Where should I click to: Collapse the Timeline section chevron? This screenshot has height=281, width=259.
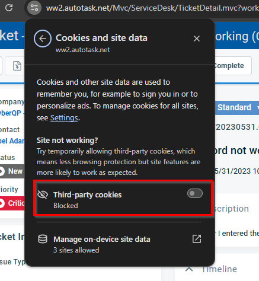pyautogui.click(x=189, y=269)
